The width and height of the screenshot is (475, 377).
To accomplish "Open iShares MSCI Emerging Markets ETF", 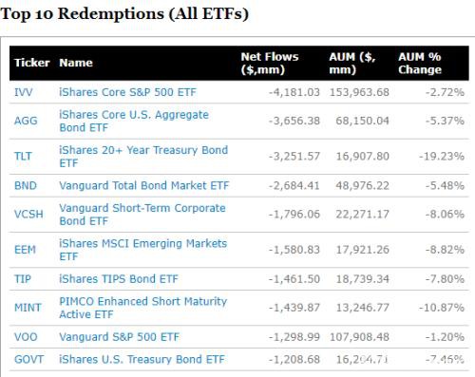I will click(143, 250).
